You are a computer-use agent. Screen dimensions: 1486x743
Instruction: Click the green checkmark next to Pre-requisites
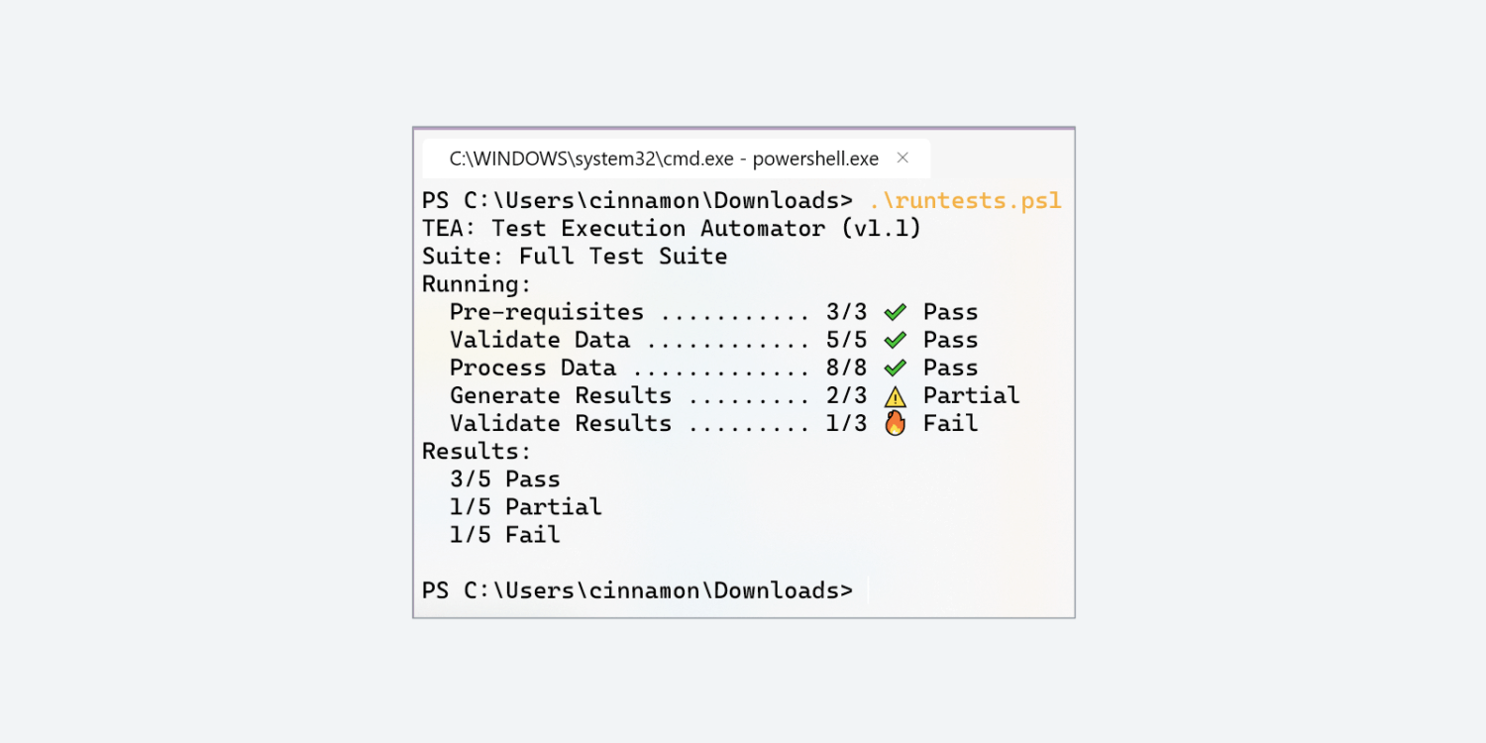(x=896, y=312)
